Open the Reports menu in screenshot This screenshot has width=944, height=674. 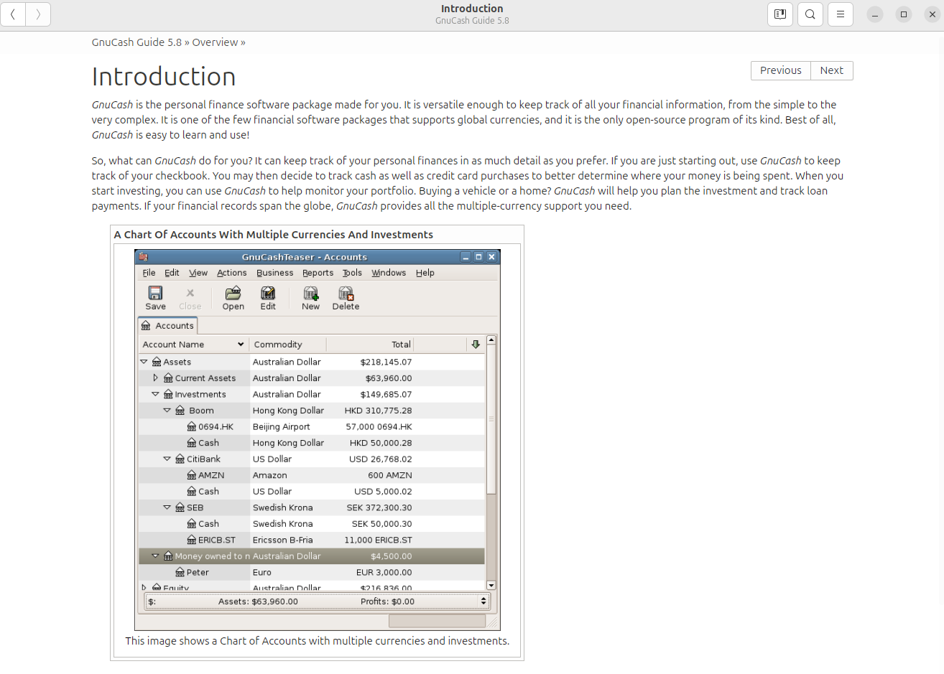pos(318,273)
